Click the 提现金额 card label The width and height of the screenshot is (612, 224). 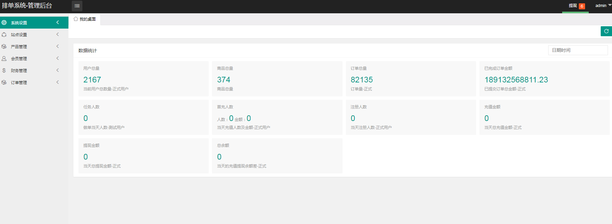91,146
